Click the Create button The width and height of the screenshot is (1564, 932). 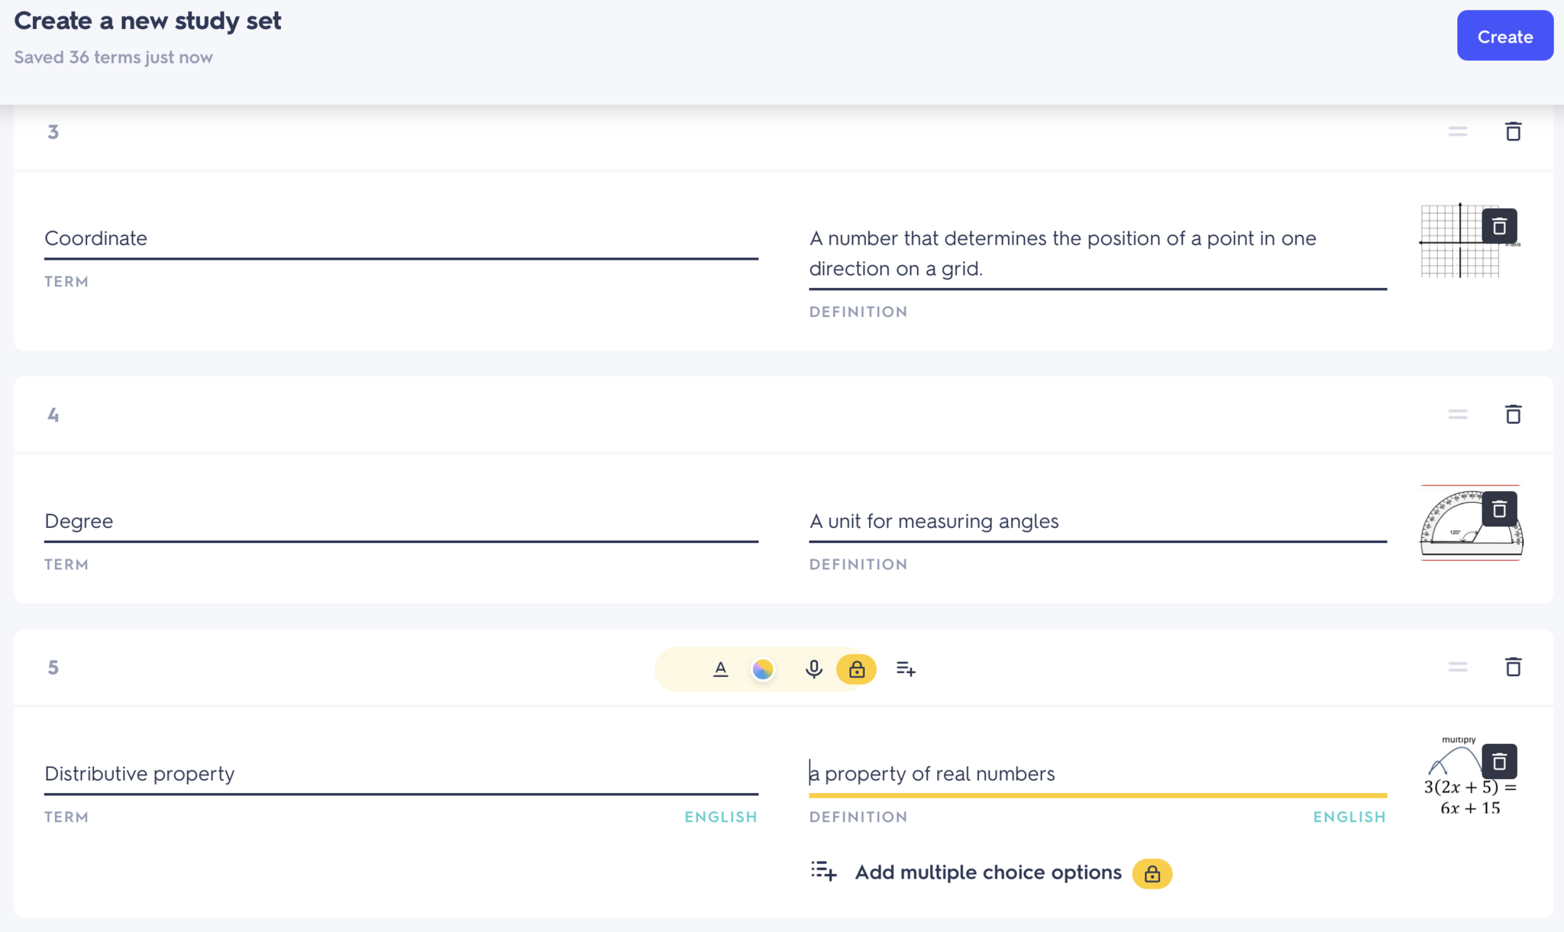1504,36
